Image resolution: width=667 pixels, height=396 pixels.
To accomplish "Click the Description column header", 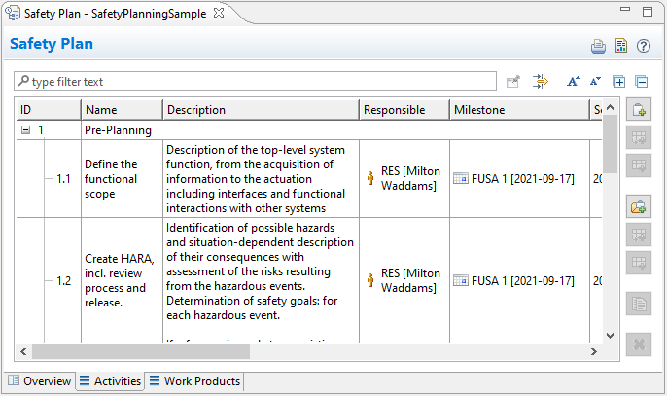I will pyautogui.click(x=261, y=110).
